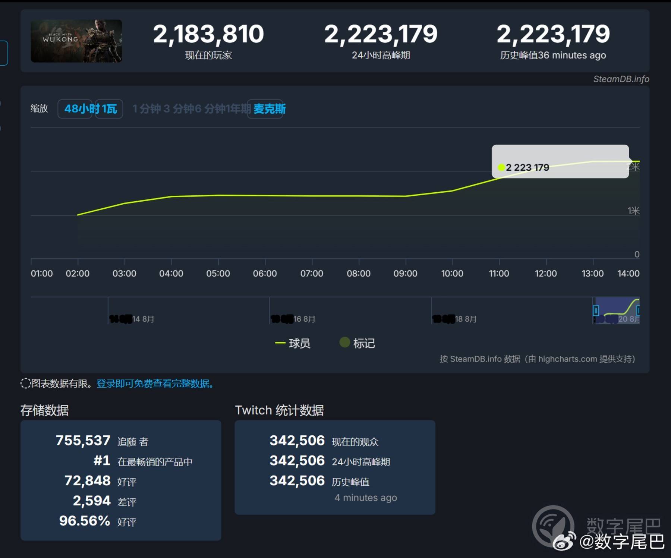Click the 2,183,810 current players count
The image size is (671, 558).
208,34
